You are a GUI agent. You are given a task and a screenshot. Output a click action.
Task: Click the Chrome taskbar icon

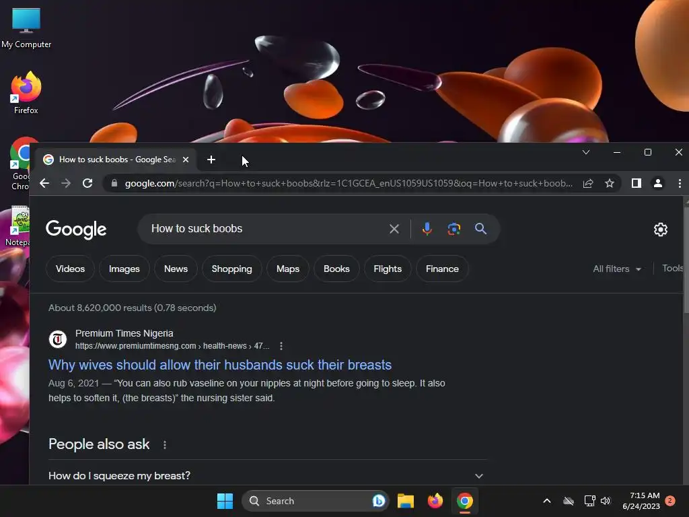[465, 501]
